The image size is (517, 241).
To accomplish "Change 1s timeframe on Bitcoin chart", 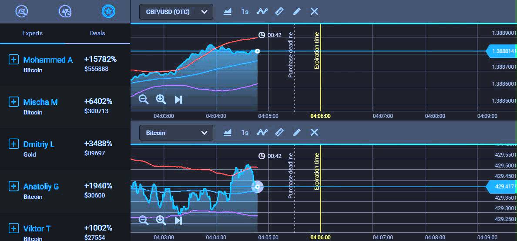I will tap(244, 133).
